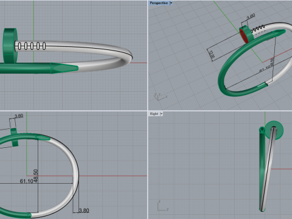The image size is (292, 219).
Task: Select the 3.80 dimension text
Action: [x=84, y=210]
